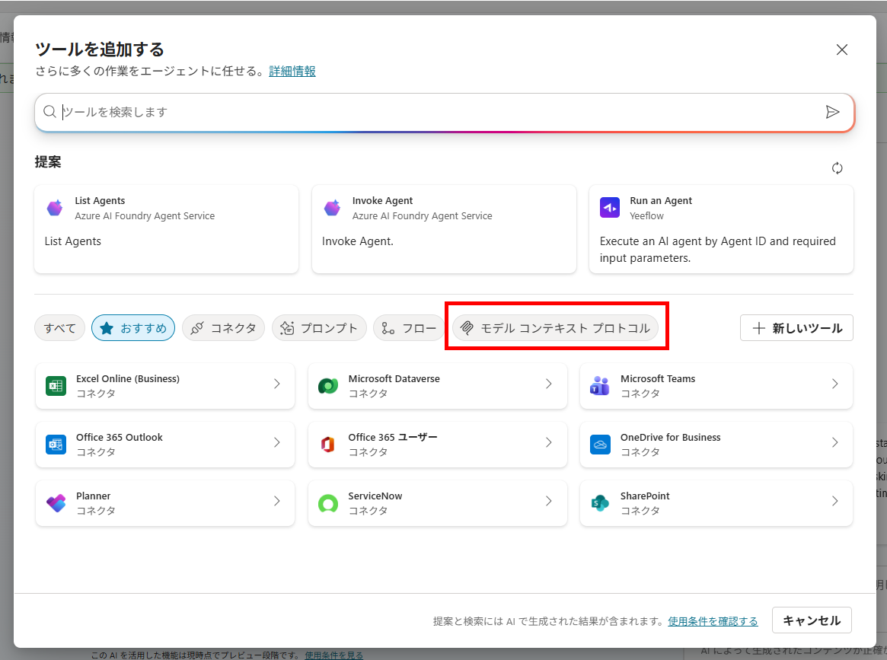The image size is (887, 660).
Task: Click the Microsoft Dataverse icon
Action: tap(328, 386)
